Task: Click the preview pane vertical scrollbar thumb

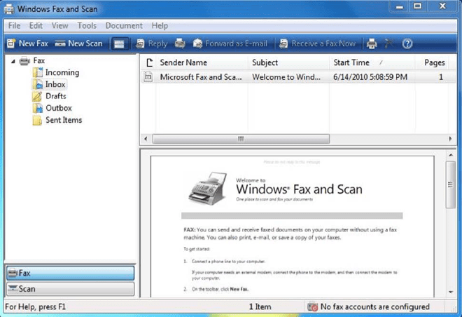Action: (451, 184)
